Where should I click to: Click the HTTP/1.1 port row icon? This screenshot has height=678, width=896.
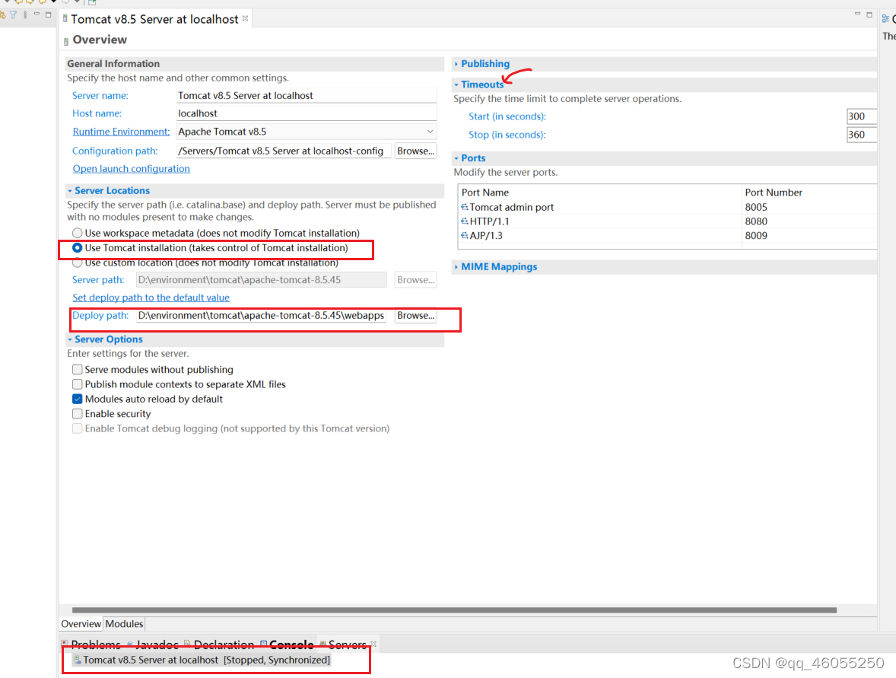465,221
